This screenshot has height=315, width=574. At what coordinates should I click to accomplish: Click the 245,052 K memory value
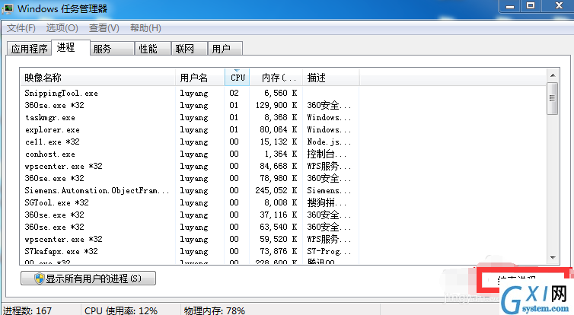tap(276, 191)
